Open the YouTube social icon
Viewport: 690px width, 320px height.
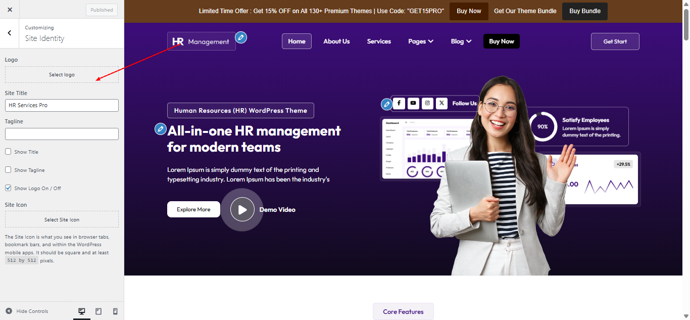413,103
